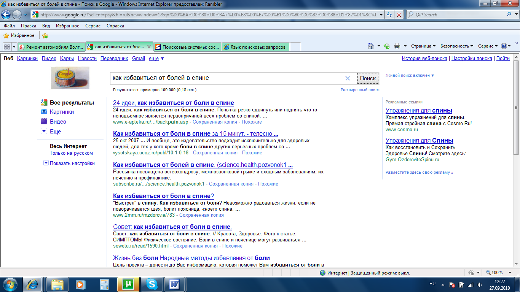The width and height of the screenshot is (520, 292).
Task: Click the Google birthday cake doodle
Action: point(70,78)
